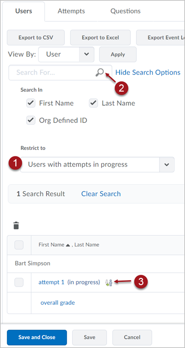Image resolution: width=185 pixels, height=348 pixels.
Task: Sort by Last Name column header
Action: click(x=87, y=245)
